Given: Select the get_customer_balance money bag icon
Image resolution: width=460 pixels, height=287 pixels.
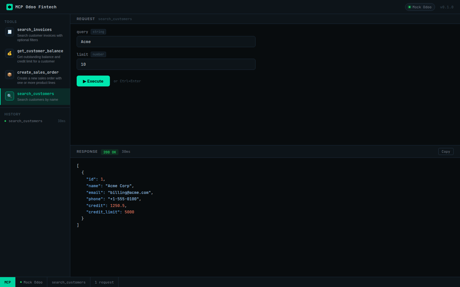Looking at the screenshot, I should 10,53.
